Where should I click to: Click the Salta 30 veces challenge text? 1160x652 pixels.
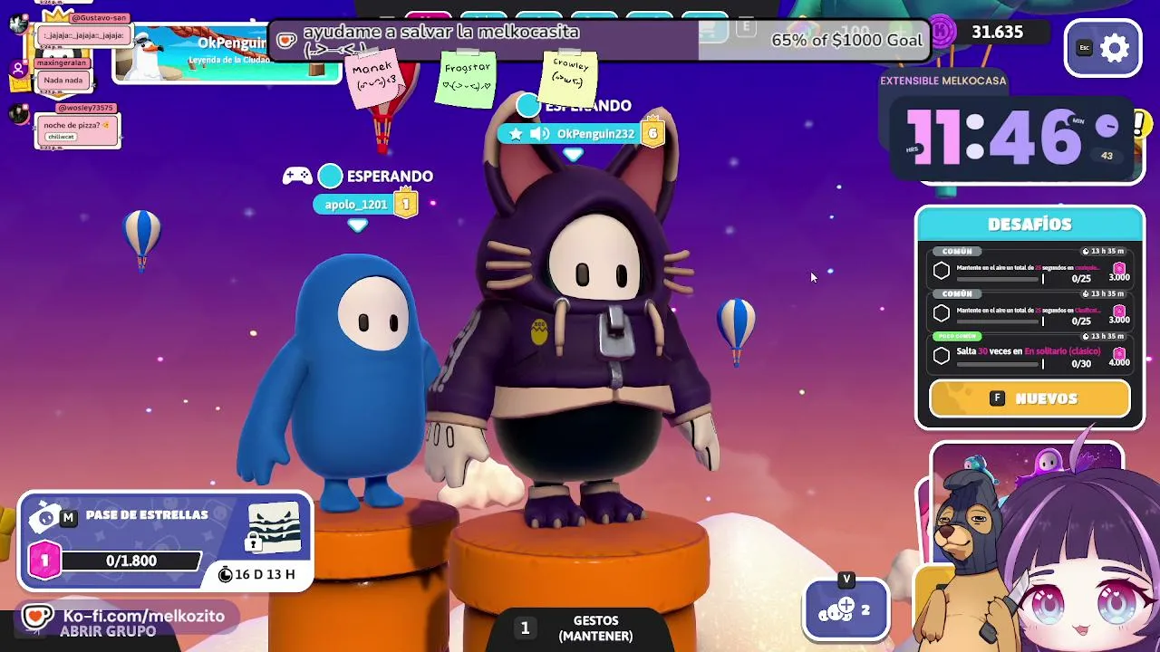1028,351
